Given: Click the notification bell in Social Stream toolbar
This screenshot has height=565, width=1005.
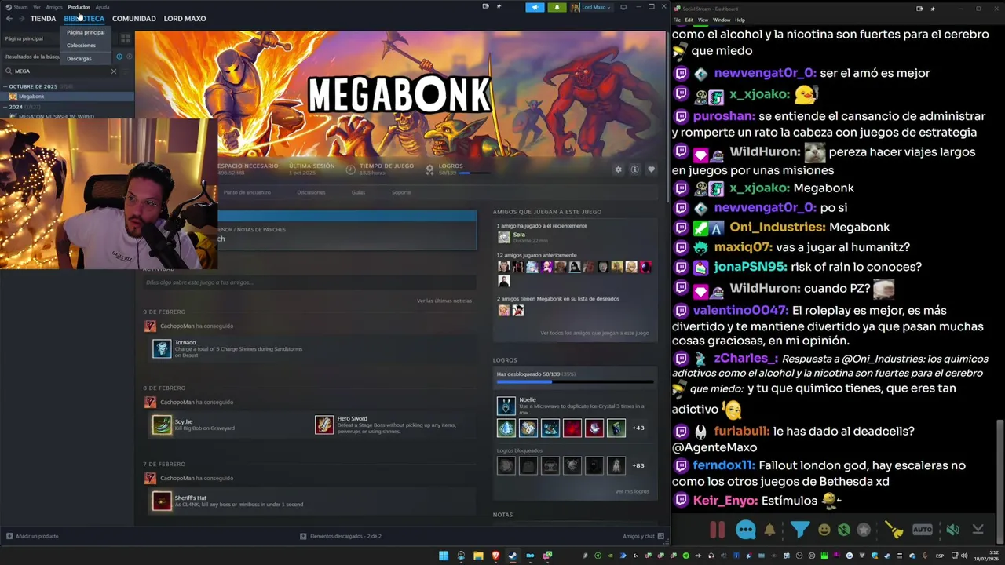Looking at the screenshot, I should [x=769, y=530].
